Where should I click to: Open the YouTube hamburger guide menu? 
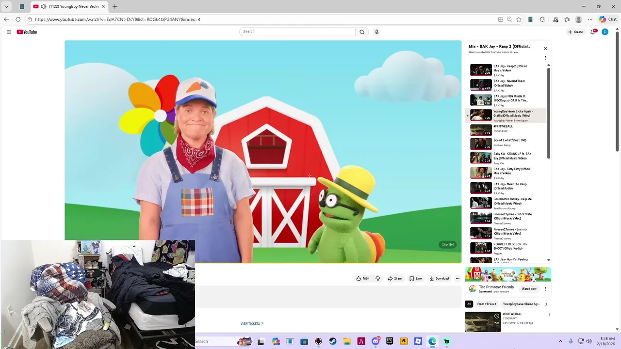[x=9, y=32]
